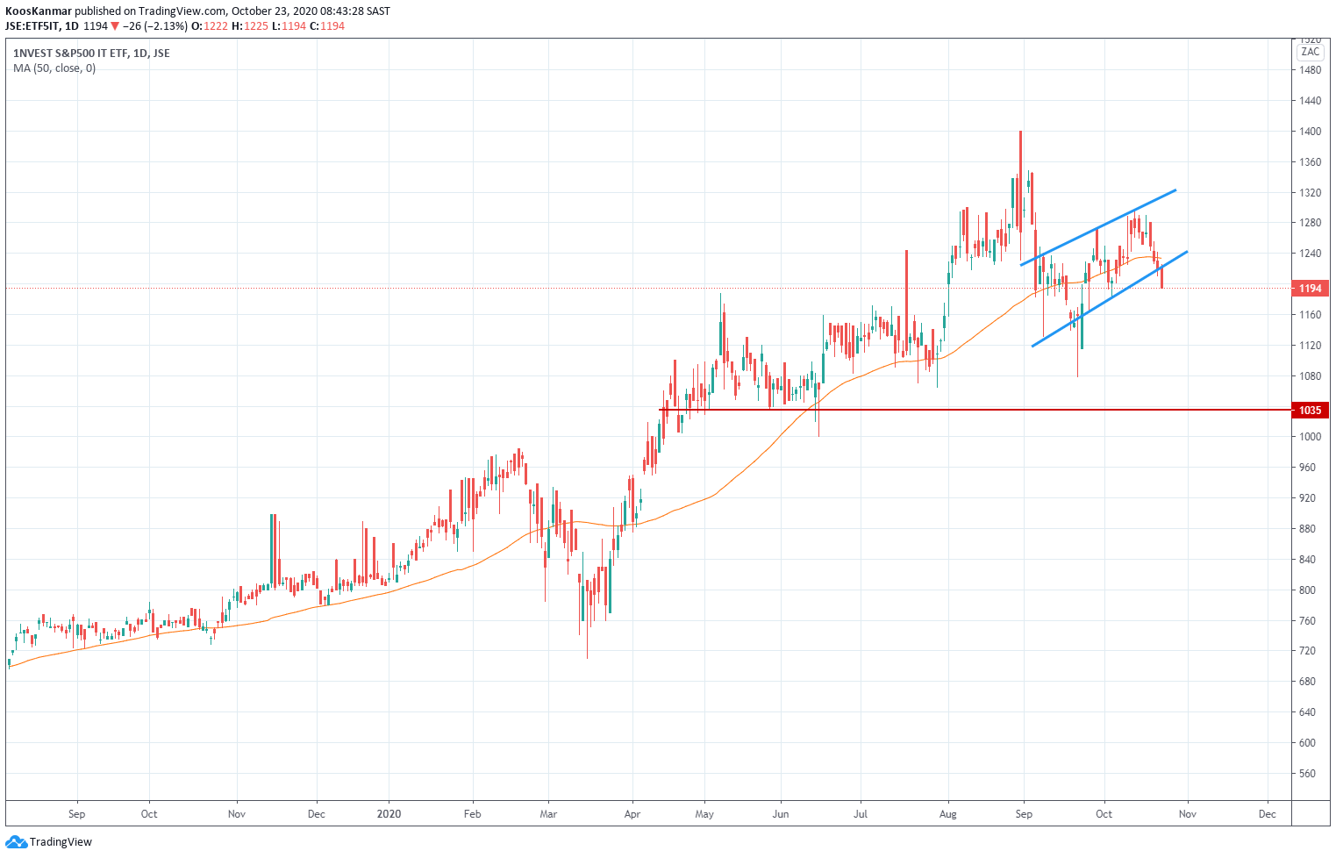Click the lower blue channel trendline

(1110, 299)
